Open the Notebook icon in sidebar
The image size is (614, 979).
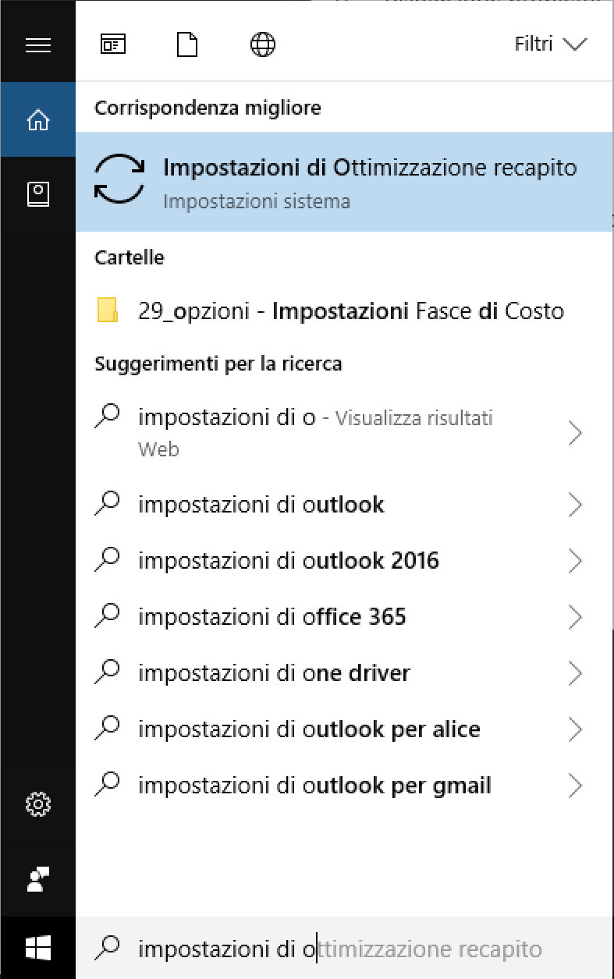pos(37,194)
